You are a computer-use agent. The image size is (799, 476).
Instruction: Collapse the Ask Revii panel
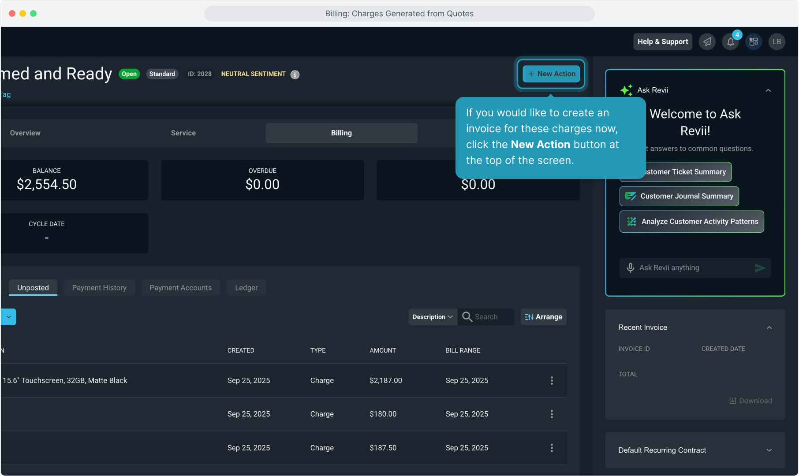coord(768,90)
